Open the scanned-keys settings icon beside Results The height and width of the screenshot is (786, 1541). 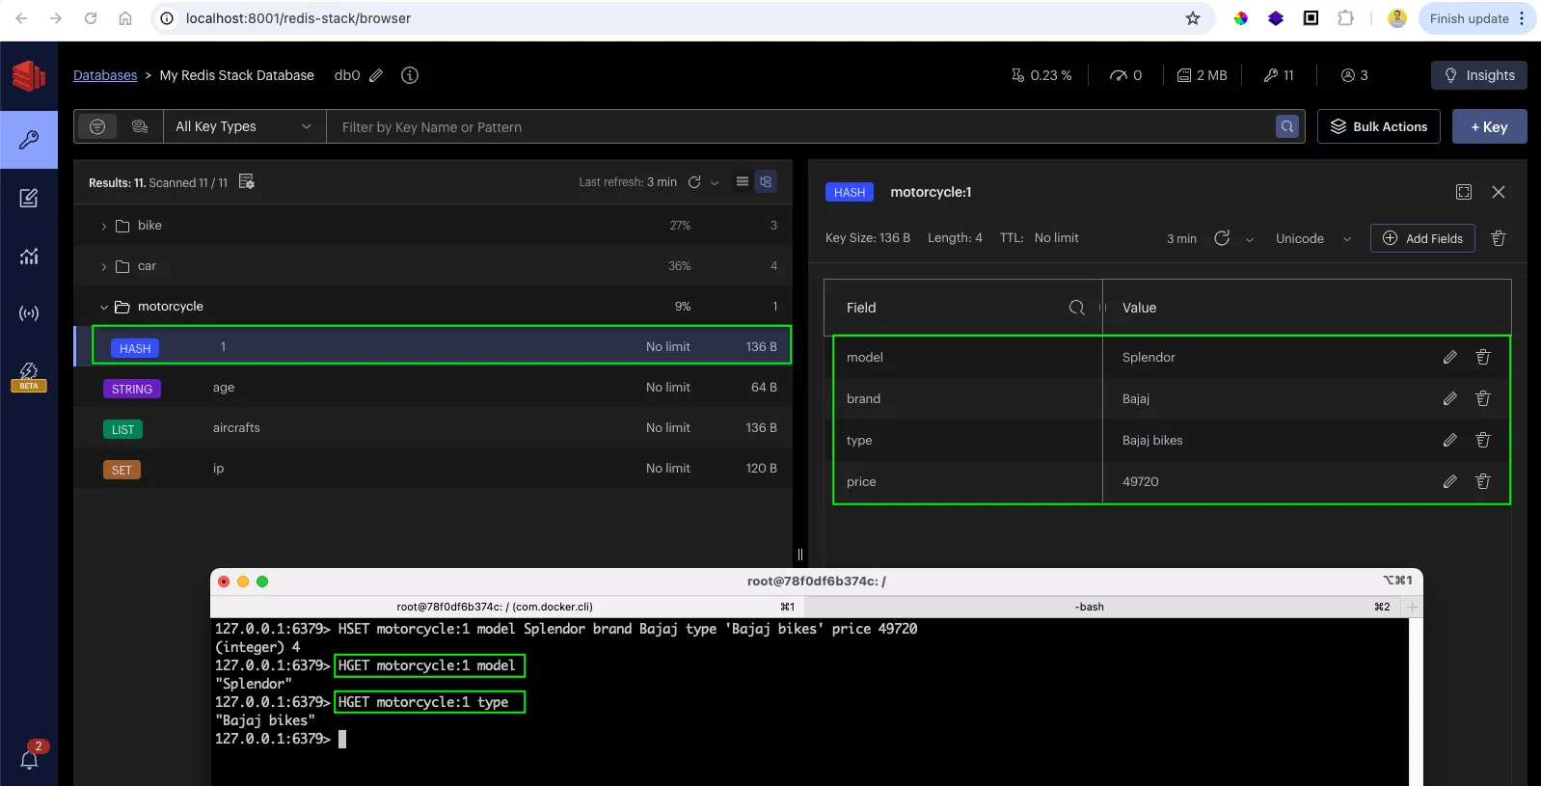[x=247, y=181]
